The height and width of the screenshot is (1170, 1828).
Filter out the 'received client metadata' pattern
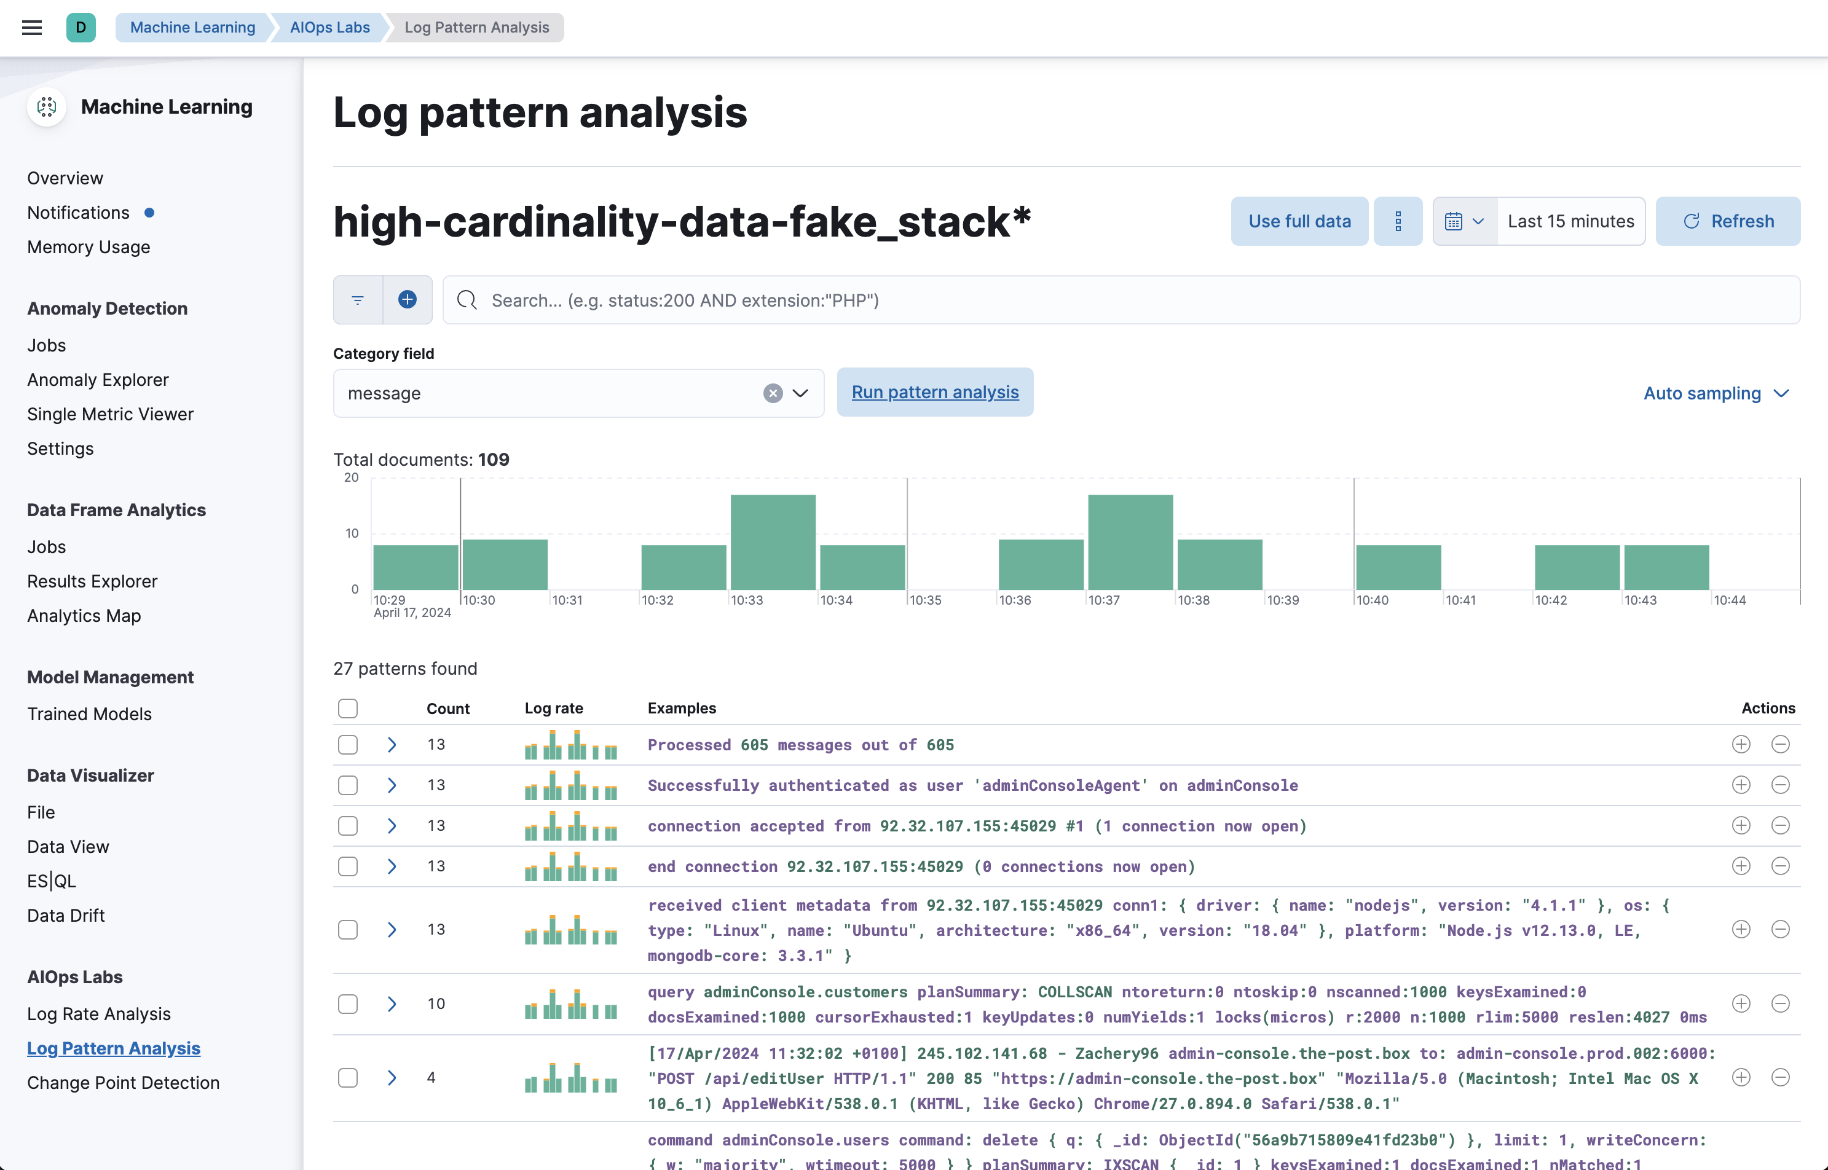pos(1780,929)
